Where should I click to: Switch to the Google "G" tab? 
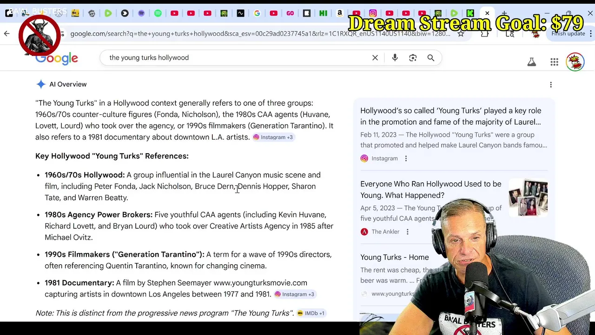[257, 13]
